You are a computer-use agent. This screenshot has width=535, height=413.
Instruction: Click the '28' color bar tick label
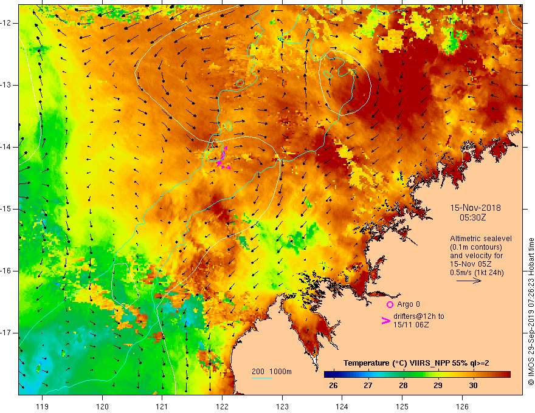403,386
